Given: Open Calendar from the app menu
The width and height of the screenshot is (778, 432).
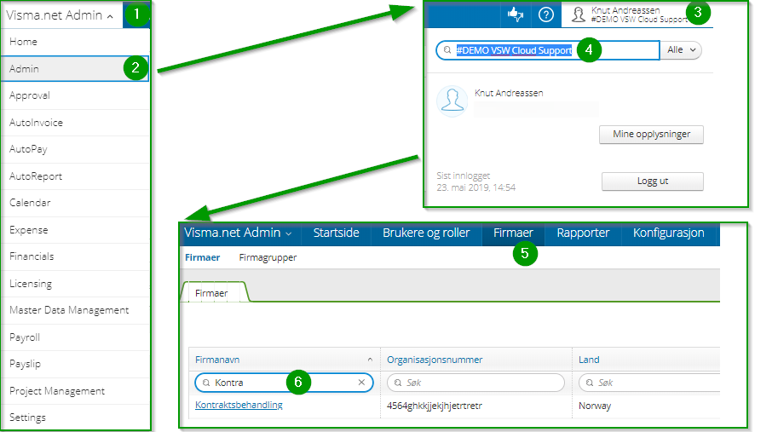Looking at the screenshot, I should pyautogui.click(x=76, y=203).
